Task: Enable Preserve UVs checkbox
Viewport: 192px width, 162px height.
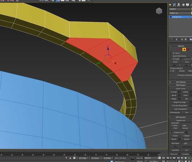Action: [x=172, y=133]
